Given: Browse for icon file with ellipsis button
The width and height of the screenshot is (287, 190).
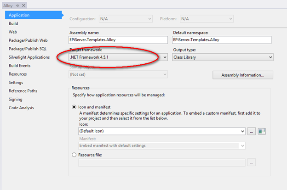Looking at the screenshot, I should click(251, 131).
